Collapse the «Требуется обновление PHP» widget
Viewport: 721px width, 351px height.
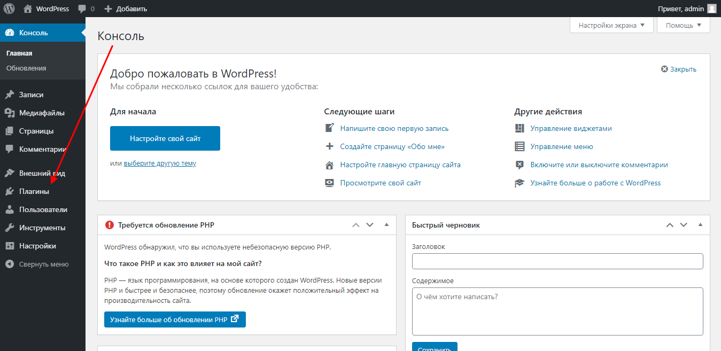click(386, 225)
